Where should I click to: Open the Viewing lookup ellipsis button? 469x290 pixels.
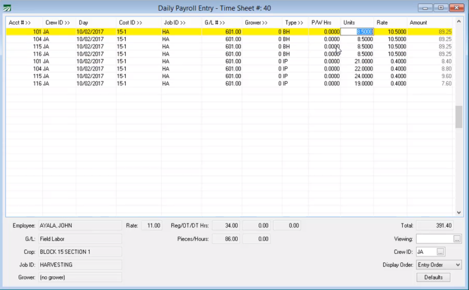click(x=457, y=239)
